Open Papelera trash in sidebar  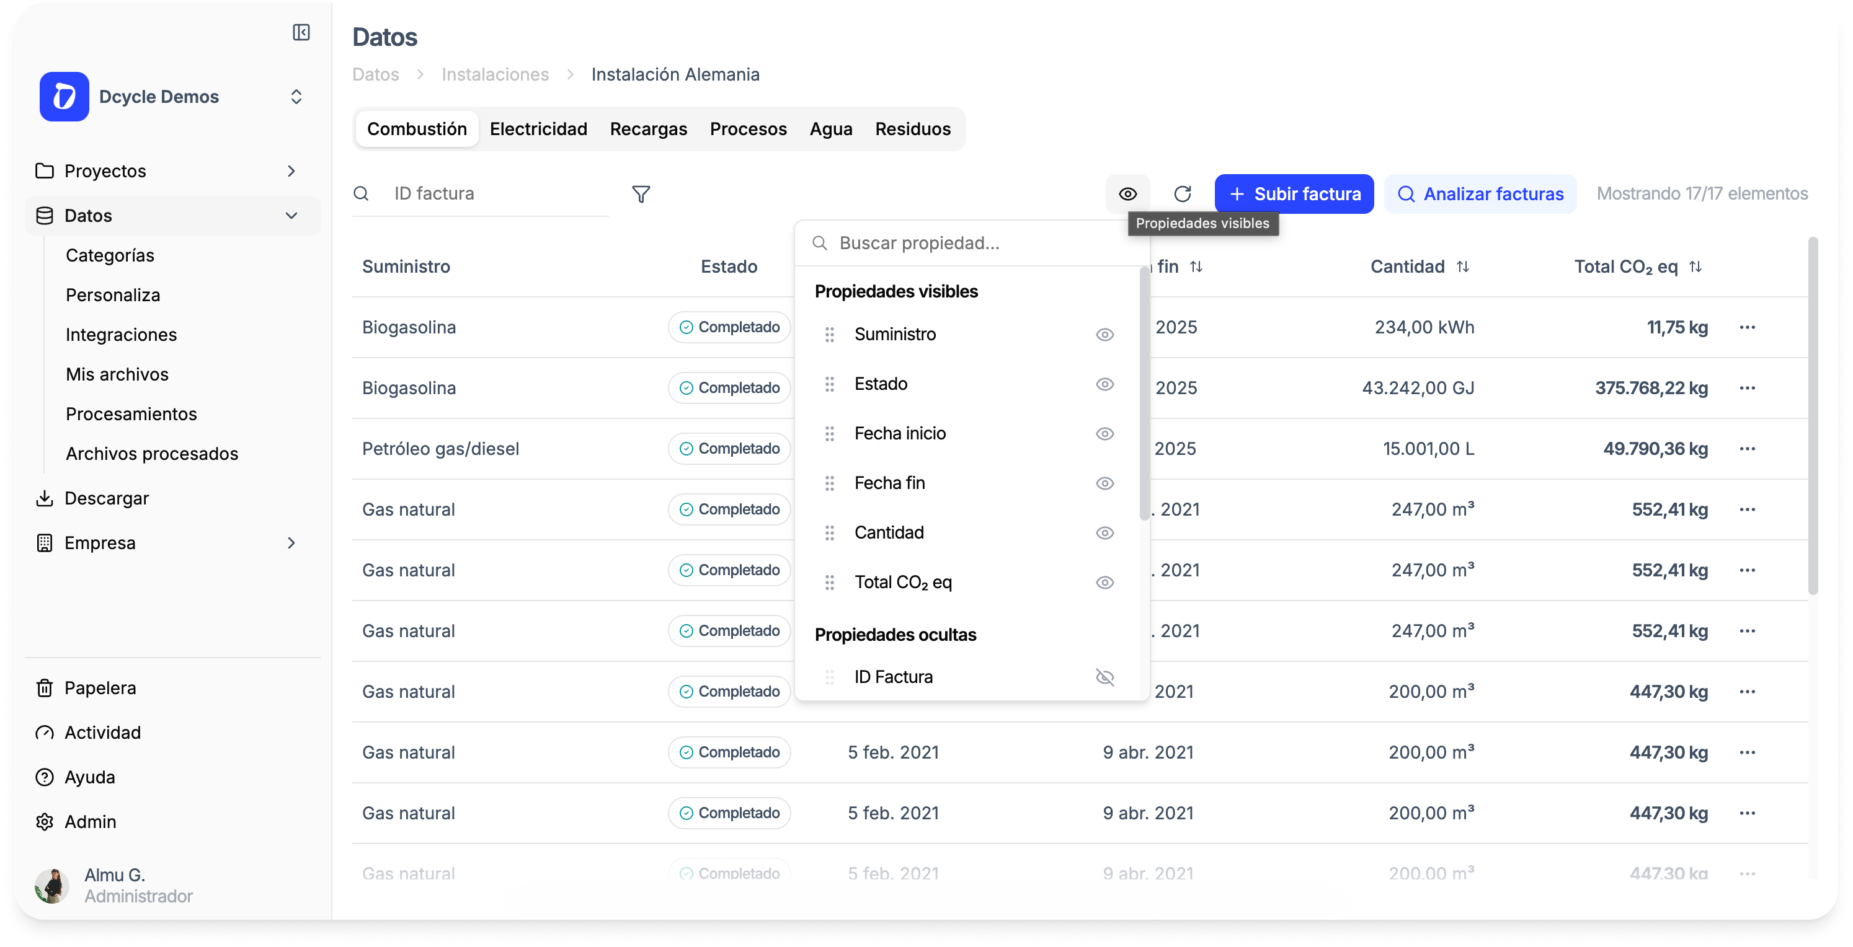pos(100,687)
